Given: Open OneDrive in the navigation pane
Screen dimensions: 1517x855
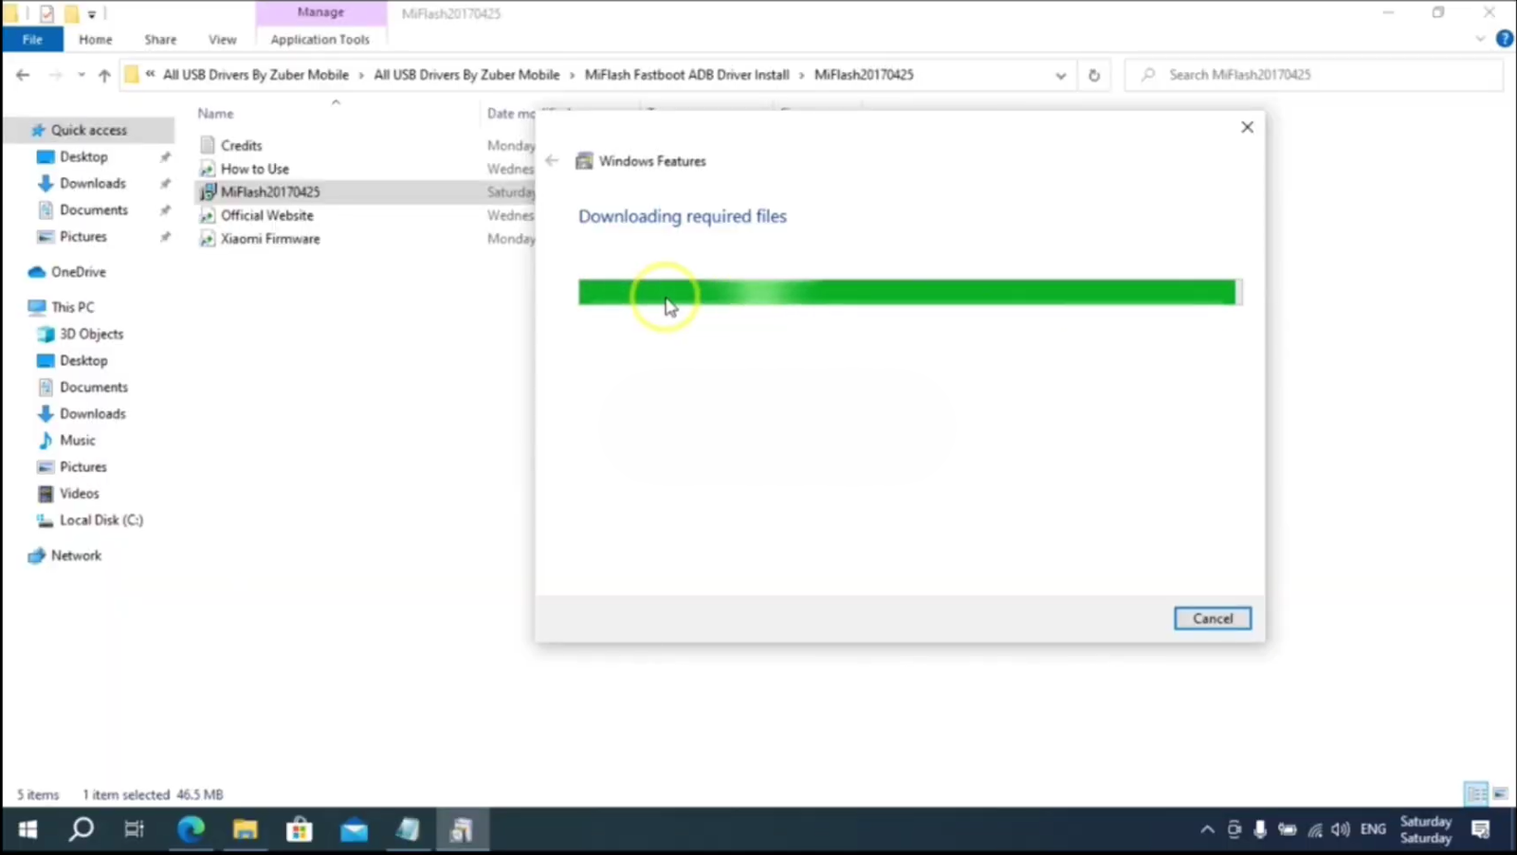Looking at the screenshot, I should pyautogui.click(x=78, y=272).
